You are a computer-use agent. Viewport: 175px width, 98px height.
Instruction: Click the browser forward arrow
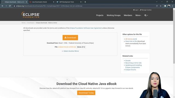tap(6, 6)
